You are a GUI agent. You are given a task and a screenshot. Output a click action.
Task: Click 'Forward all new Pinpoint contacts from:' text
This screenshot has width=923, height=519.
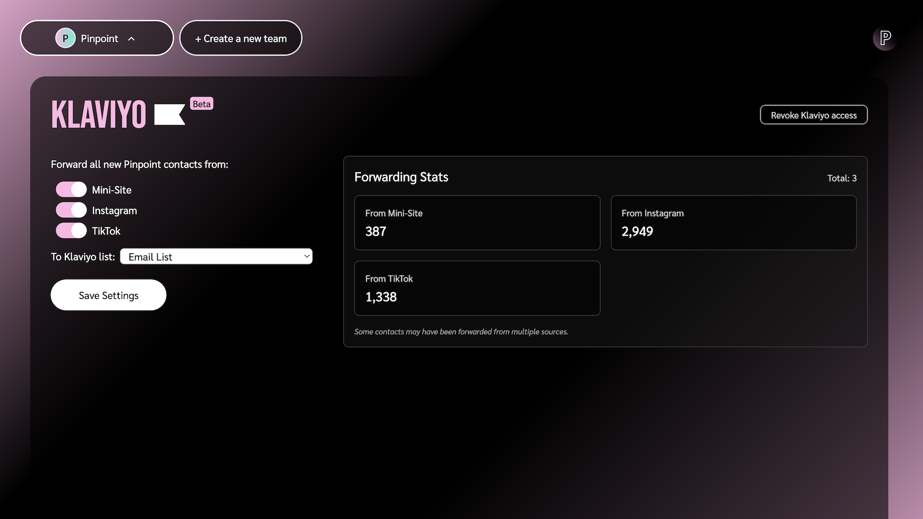[139, 164]
